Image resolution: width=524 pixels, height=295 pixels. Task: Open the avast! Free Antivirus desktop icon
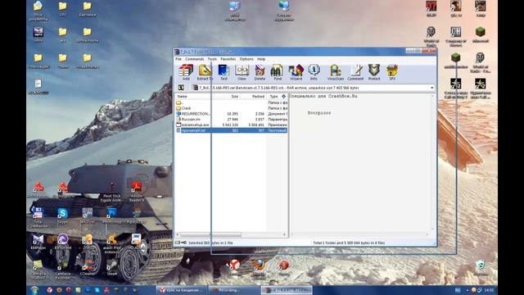click(111, 243)
